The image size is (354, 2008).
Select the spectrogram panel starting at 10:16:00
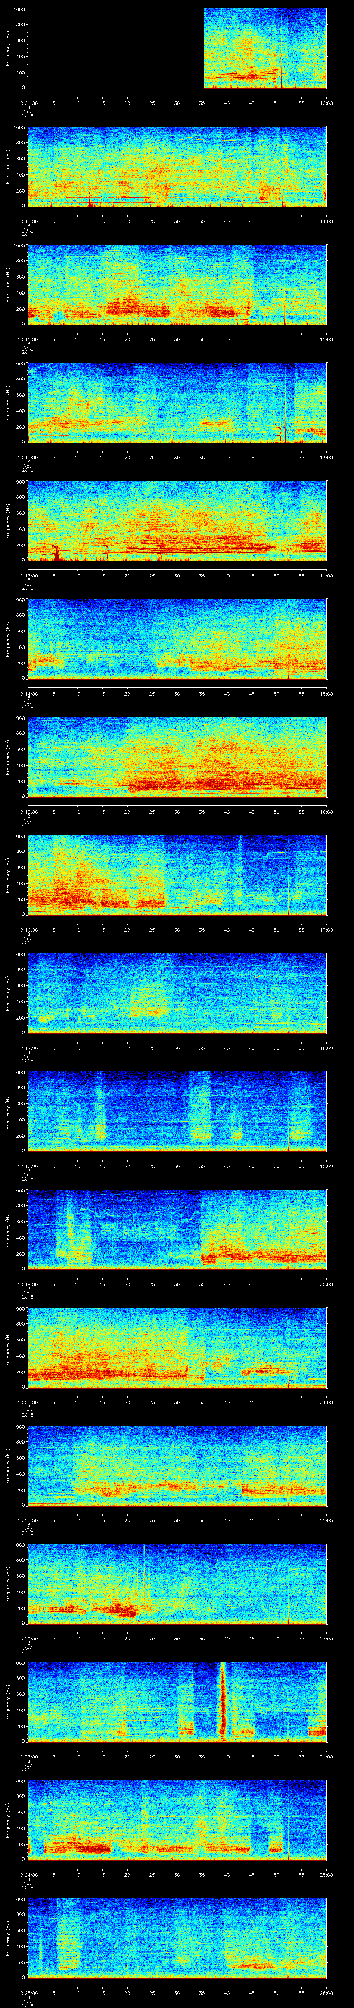tap(177, 875)
